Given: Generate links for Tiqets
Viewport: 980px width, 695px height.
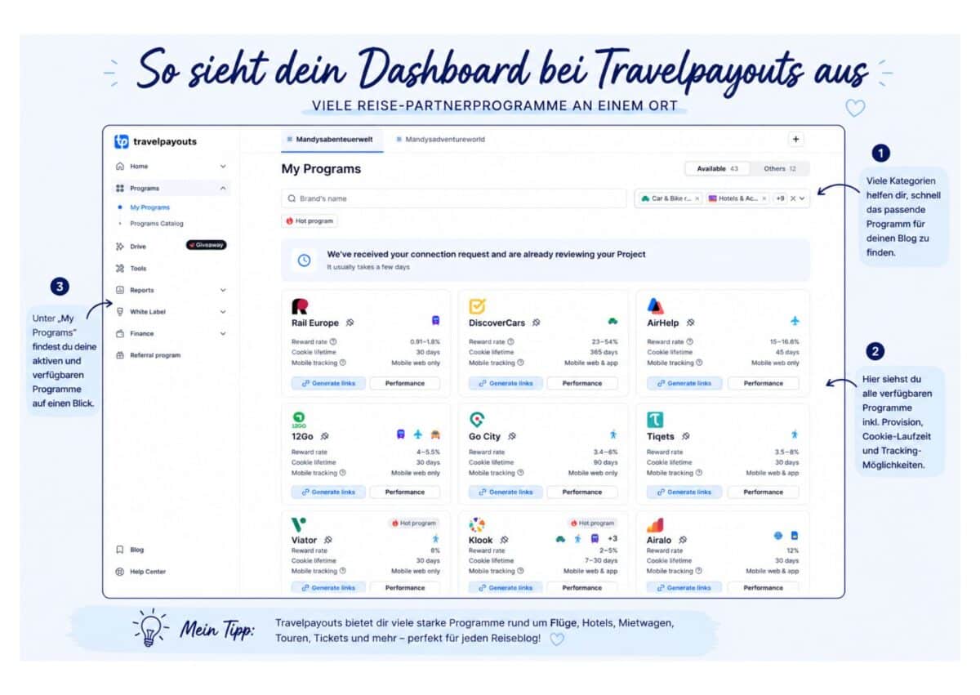Looking at the screenshot, I should 684,492.
